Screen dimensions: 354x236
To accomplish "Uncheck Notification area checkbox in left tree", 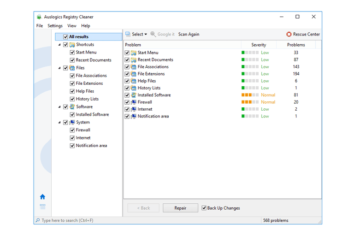I will pos(72,146).
